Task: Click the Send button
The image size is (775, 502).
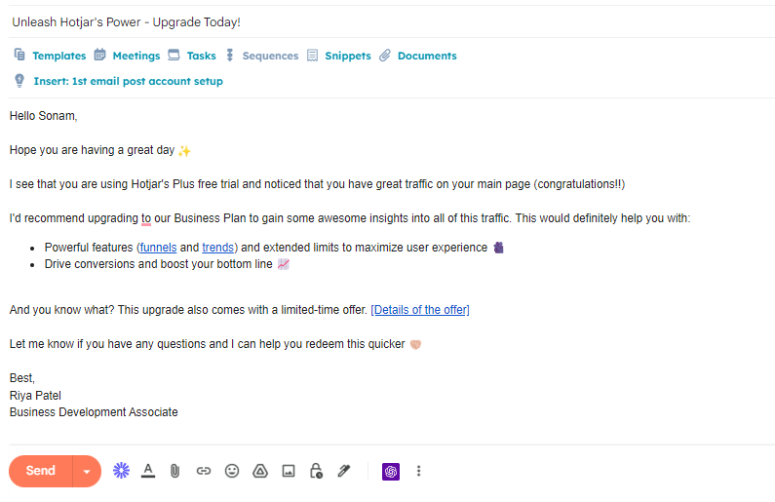Action: point(41,471)
